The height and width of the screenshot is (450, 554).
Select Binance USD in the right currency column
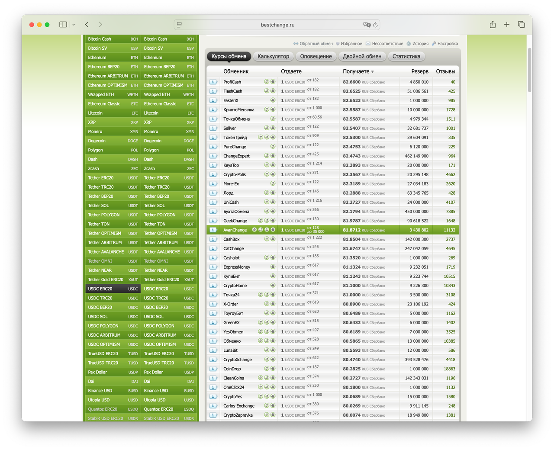coord(169,391)
